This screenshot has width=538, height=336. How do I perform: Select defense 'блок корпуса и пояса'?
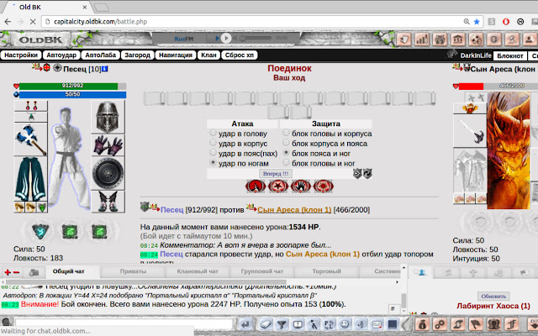click(286, 143)
